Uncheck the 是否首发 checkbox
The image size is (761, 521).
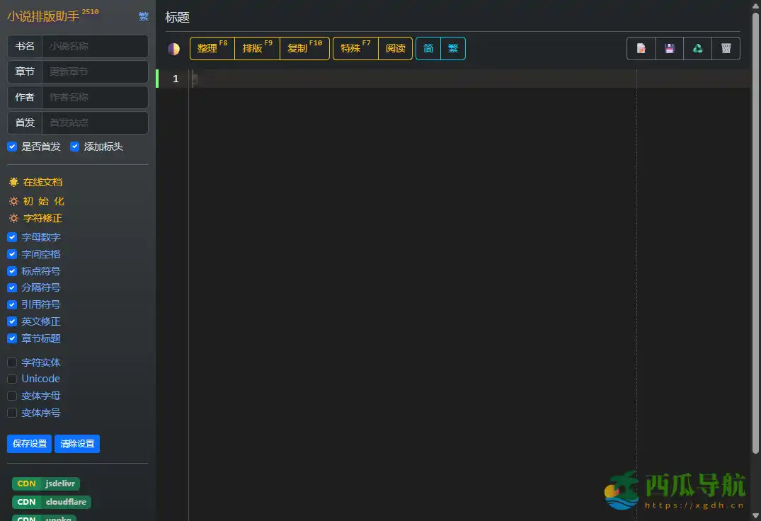pos(12,147)
